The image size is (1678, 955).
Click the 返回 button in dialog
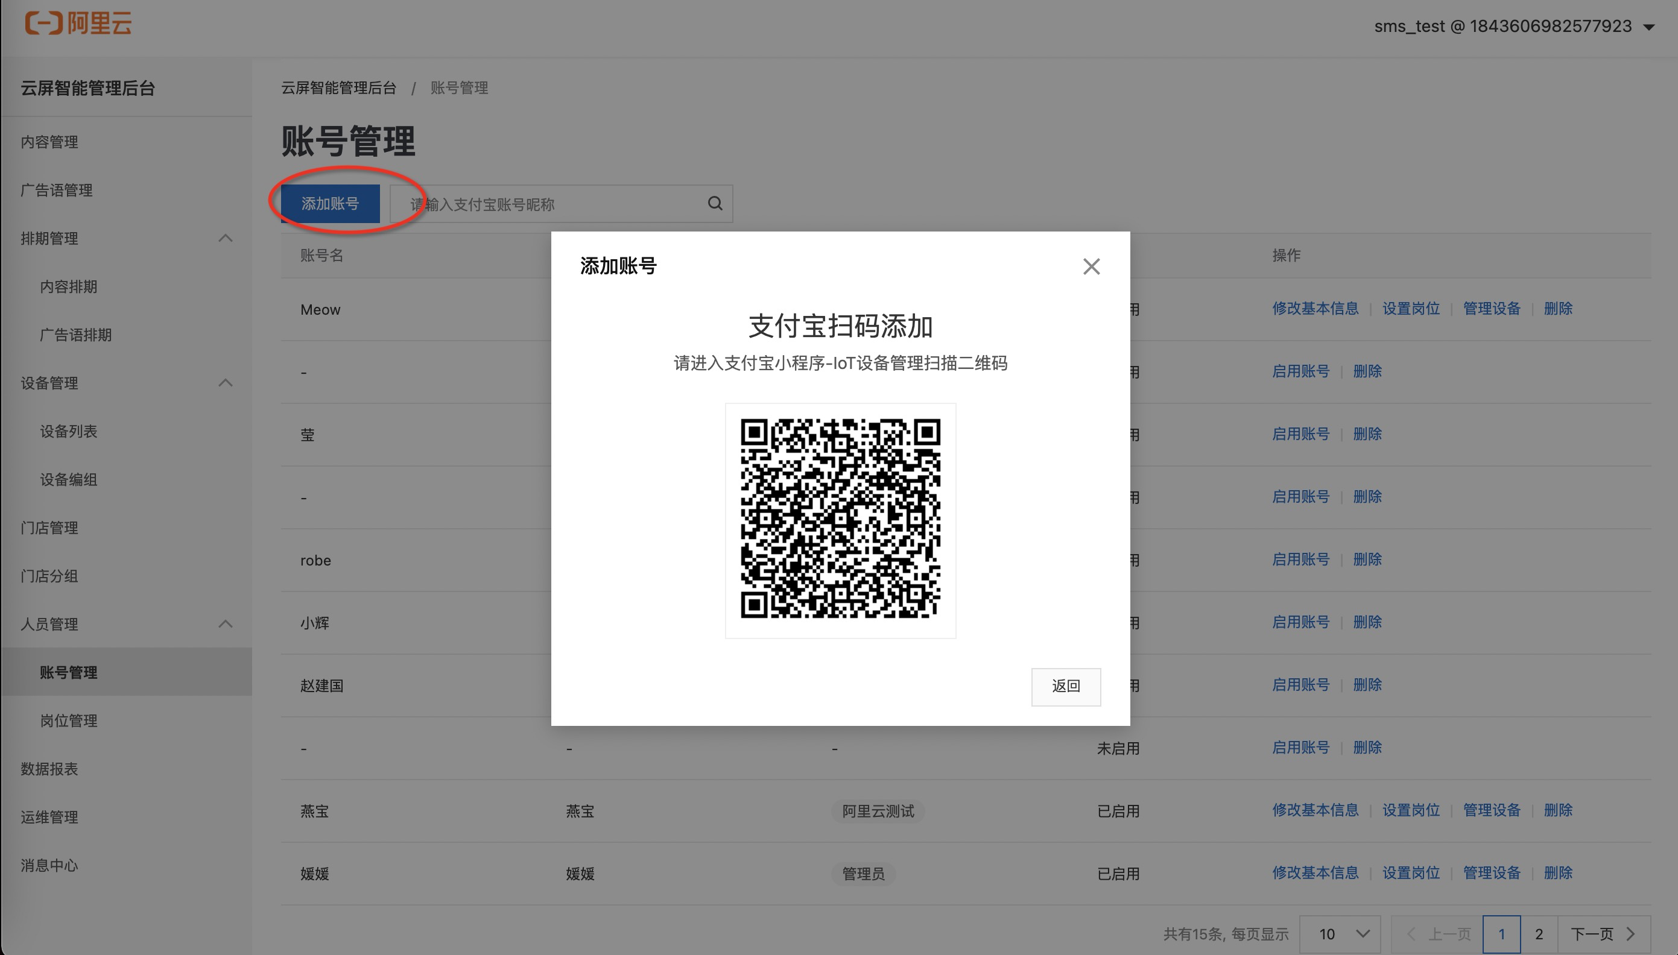[1065, 686]
